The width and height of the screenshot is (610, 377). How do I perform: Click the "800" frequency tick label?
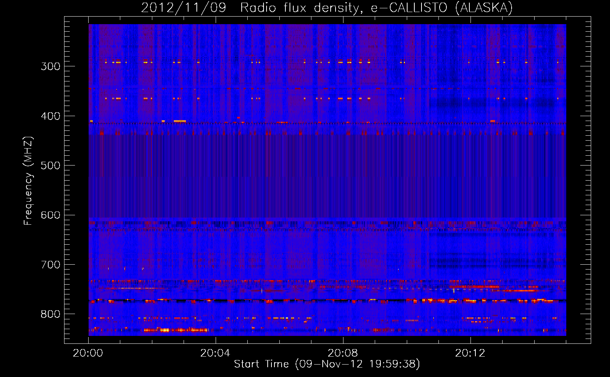pos(51,314)
